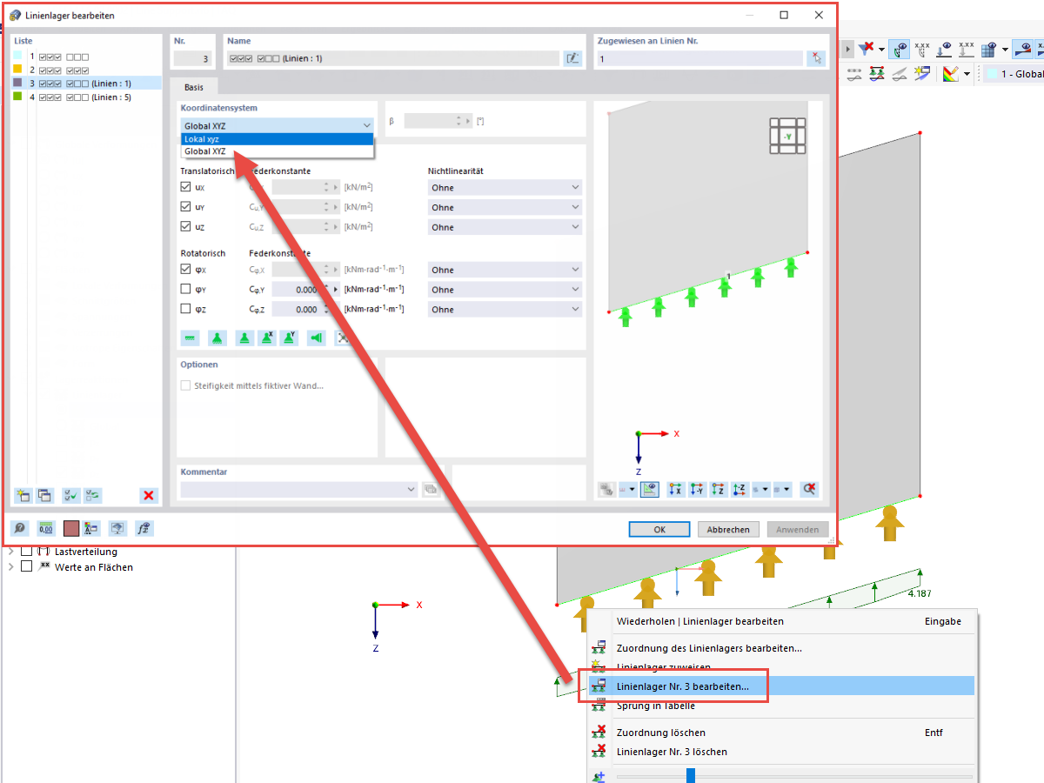
Task: Cancel the dialog via Abbrechen
Action: (728, 529)
